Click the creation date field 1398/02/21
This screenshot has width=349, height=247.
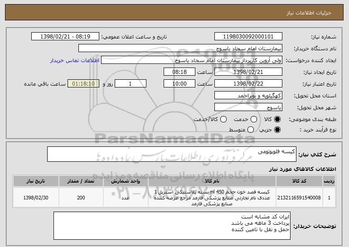[x=248, y=72]
